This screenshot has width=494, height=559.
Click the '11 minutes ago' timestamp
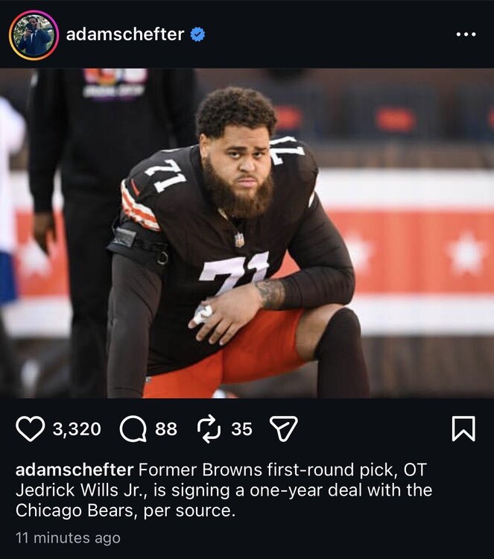coord(68,537)
